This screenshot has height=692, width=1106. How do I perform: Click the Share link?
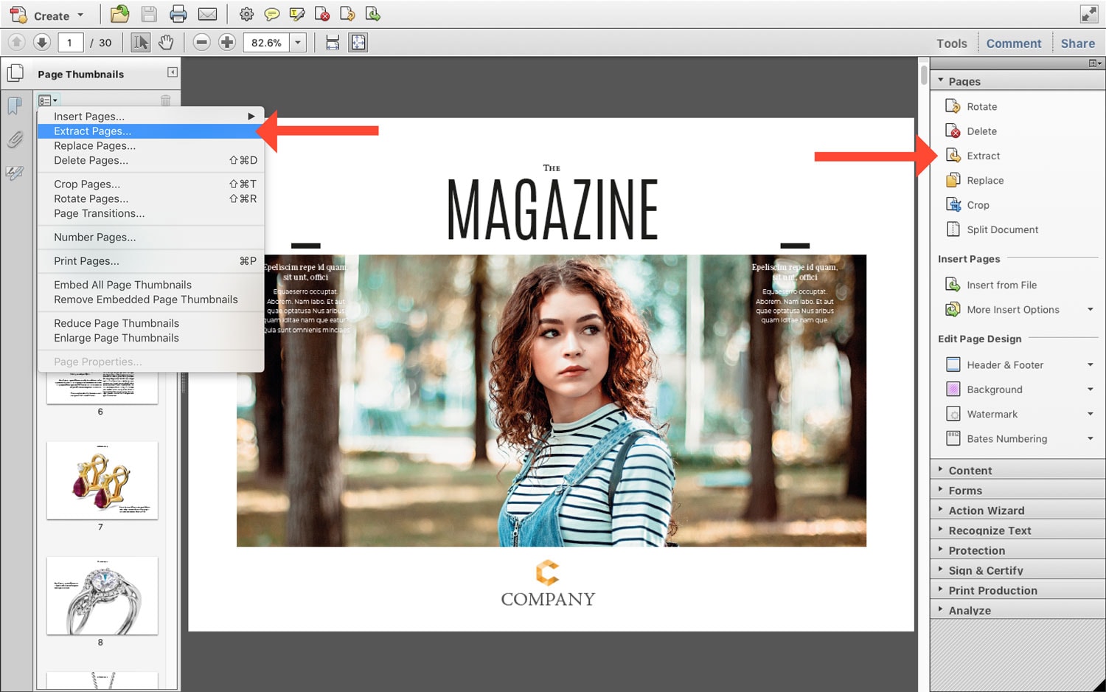click(1077, 43)
